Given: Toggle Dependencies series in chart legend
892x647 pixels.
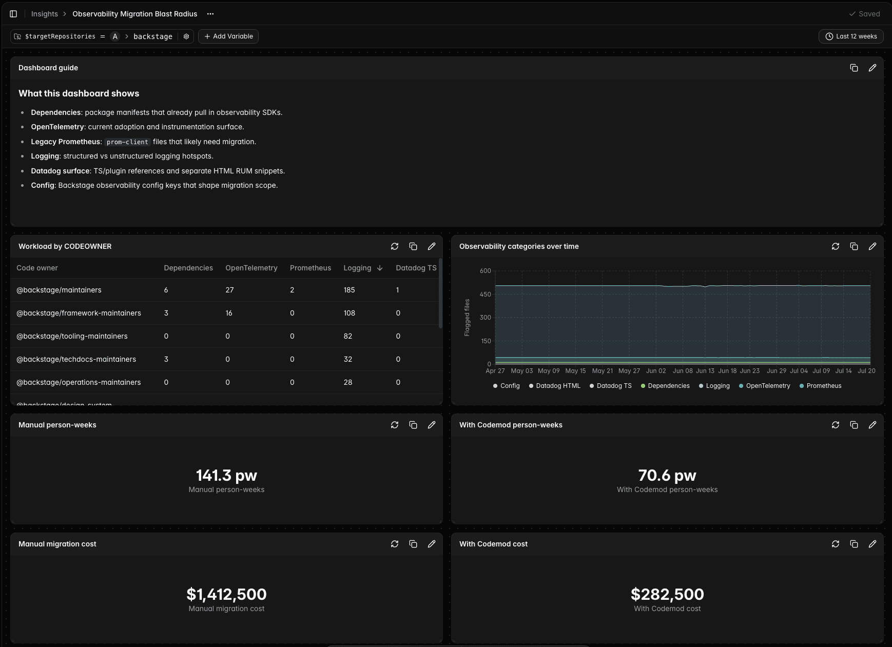Looking at the screenshot, I should [665, 386].
